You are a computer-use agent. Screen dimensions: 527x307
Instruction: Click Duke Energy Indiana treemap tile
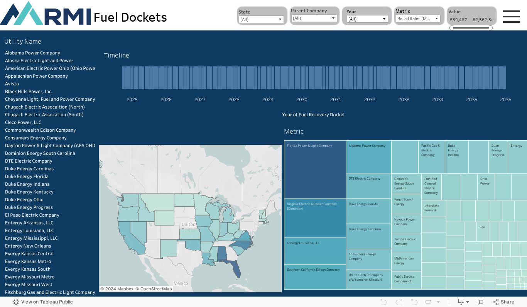[457, 157]
